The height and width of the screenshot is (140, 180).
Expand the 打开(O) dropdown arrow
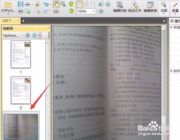(x=8, y=14)
